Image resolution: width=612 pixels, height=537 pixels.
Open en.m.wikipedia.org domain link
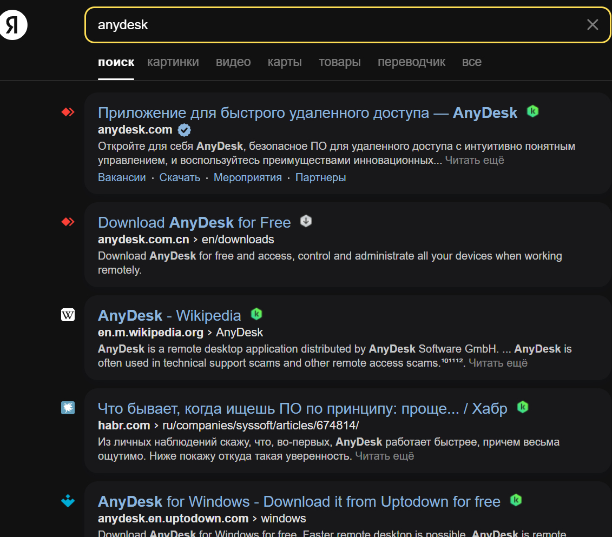[150, 332]
